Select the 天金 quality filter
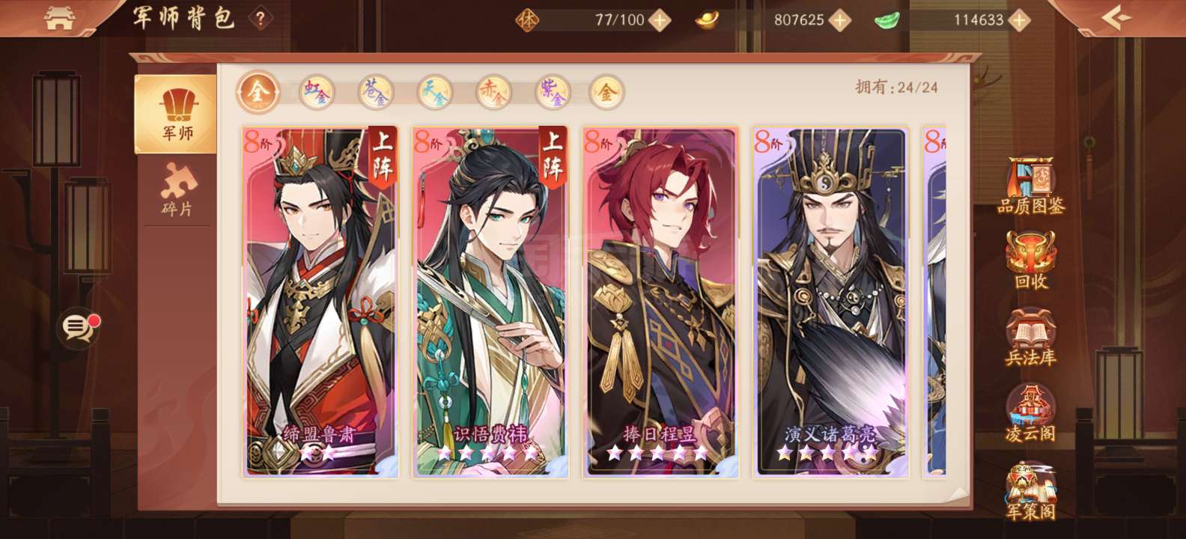This screenshot has width=1186, height=539. (435, 92)
